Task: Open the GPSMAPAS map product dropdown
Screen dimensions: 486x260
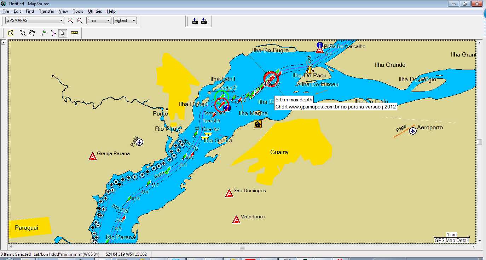Action: point(35,20)
